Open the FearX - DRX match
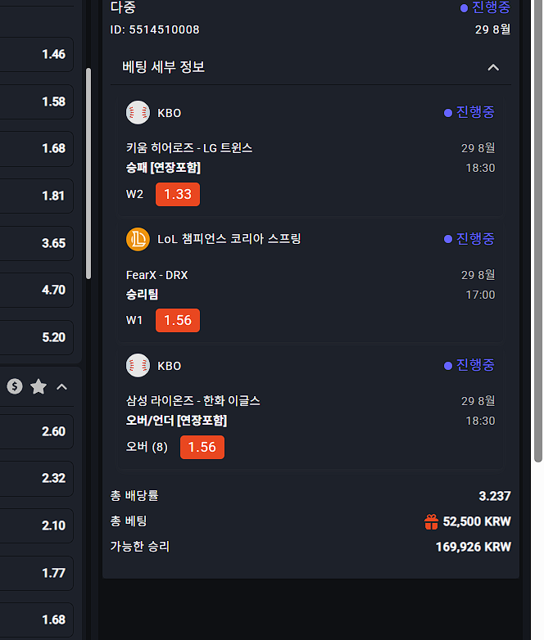 click(157, 275)
